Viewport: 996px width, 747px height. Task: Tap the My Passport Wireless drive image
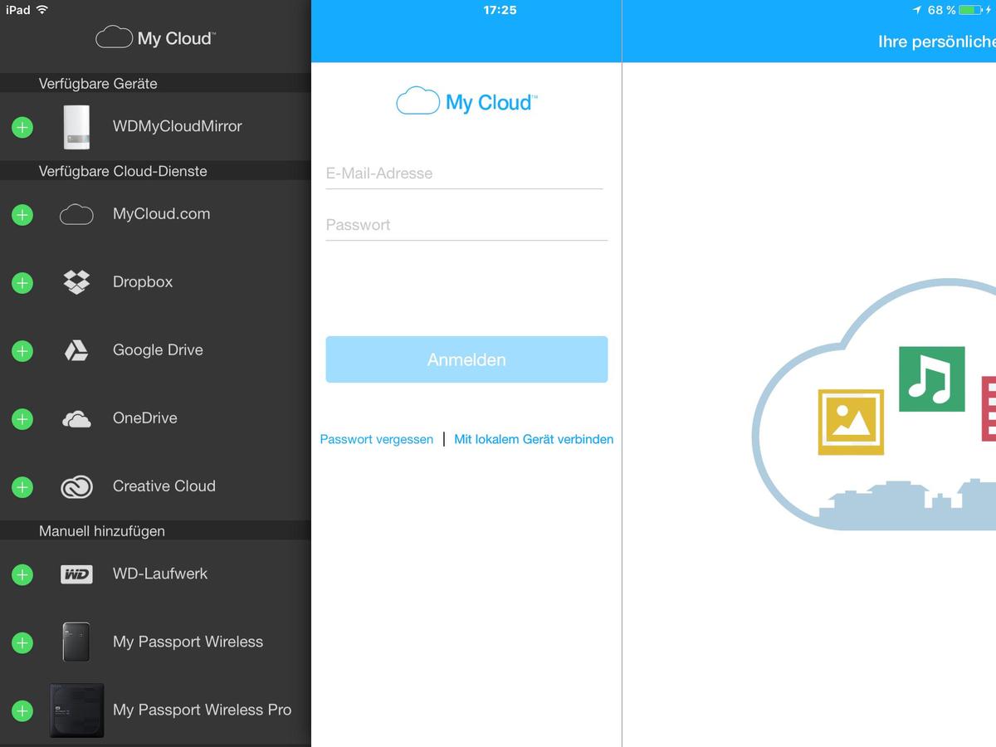tap(76, 642)
